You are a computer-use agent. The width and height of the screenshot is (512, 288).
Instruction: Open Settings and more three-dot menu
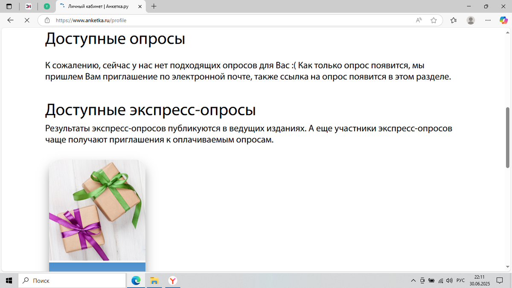coord(488,20)
